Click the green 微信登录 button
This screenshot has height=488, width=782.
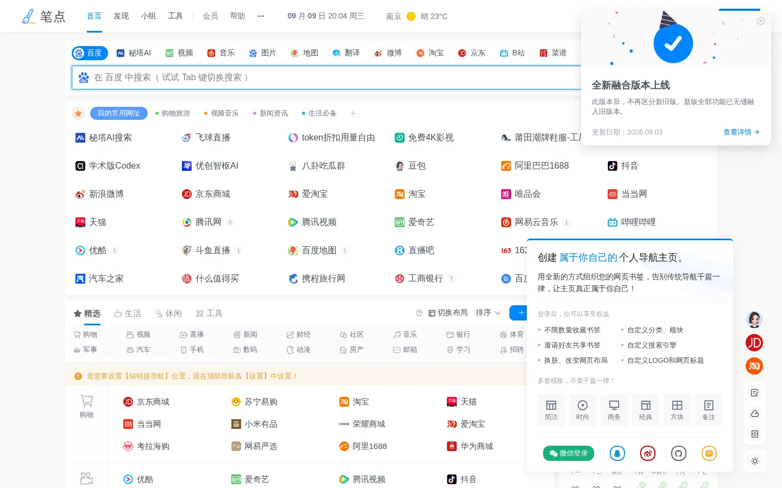pos(569,453)
